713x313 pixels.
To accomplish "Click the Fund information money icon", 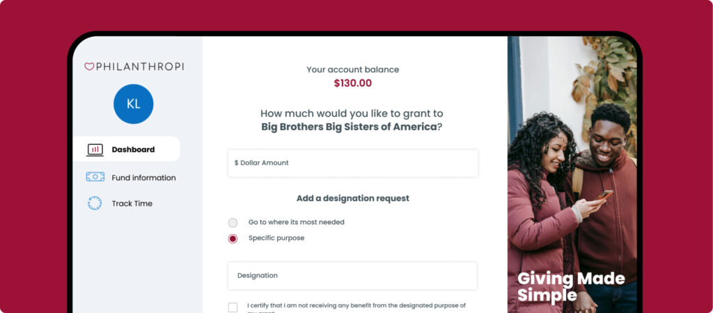I will (95, 177).
